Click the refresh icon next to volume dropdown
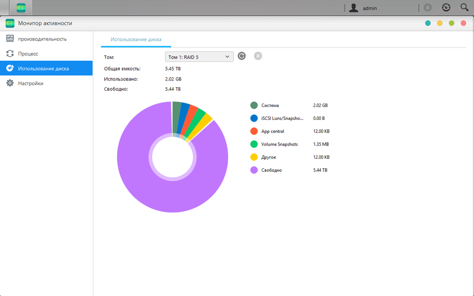This screenshot has width=474, height=296. (241, 56)
